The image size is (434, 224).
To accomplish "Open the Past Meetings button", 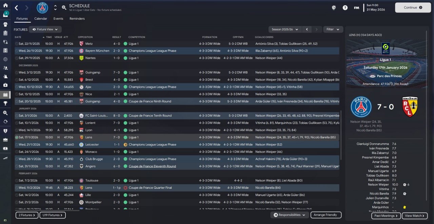I will click(386, 216).
